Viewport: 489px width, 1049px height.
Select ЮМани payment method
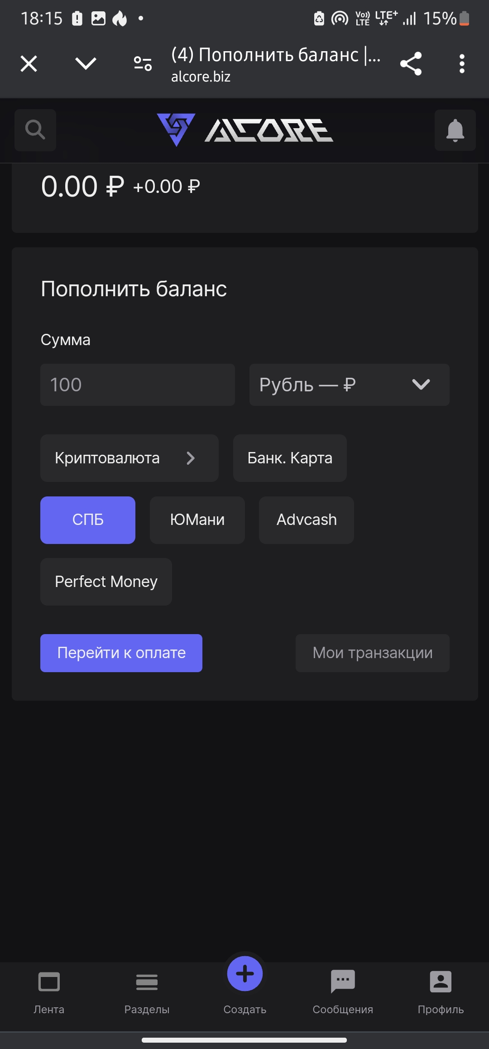(197, 520)
